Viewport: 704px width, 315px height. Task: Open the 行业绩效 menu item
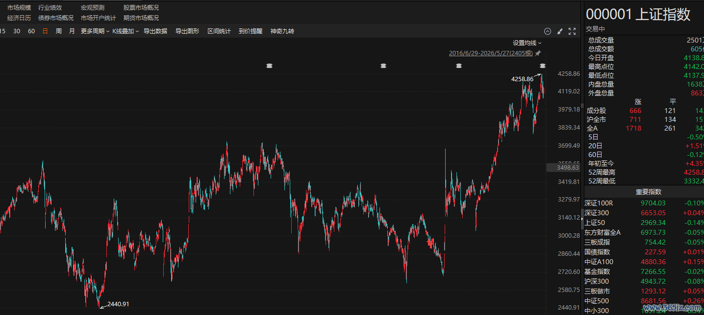coord(50,8)
